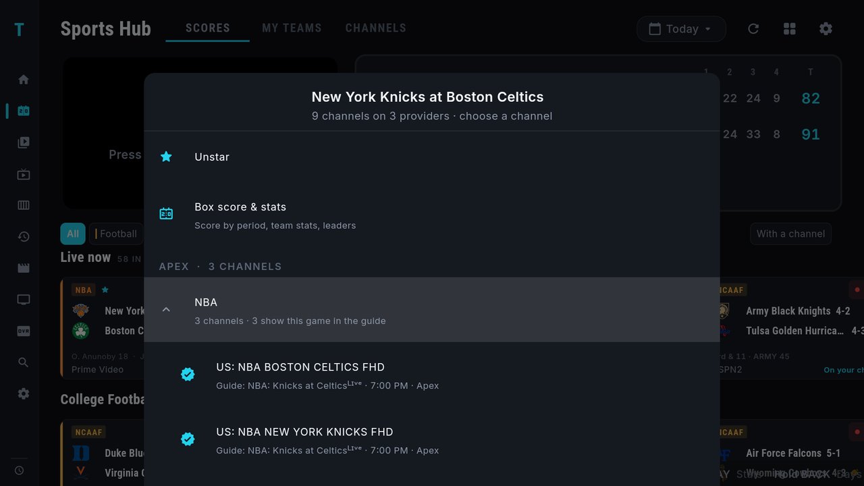
Task: Switch to the CHANNELS tab
Action: 376,28
